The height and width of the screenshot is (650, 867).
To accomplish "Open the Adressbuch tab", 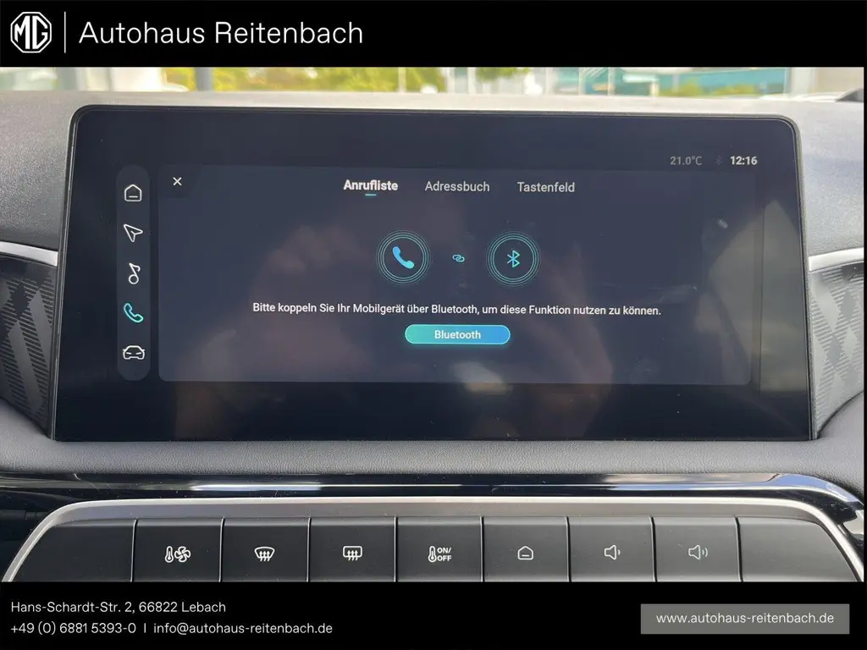I will (x=456, y=187).
